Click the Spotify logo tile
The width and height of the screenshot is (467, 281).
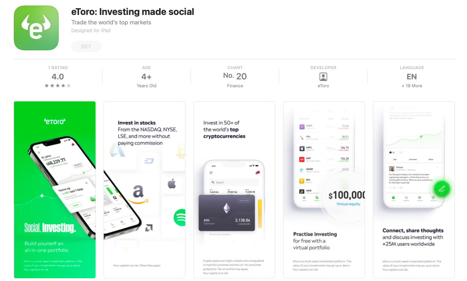[179, 218]
